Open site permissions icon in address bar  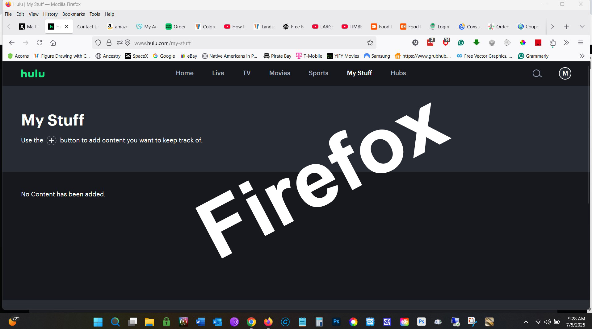coord(120,43)
